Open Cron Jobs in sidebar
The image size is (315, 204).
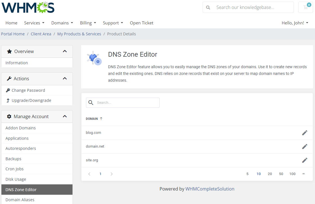pos(37,169)
